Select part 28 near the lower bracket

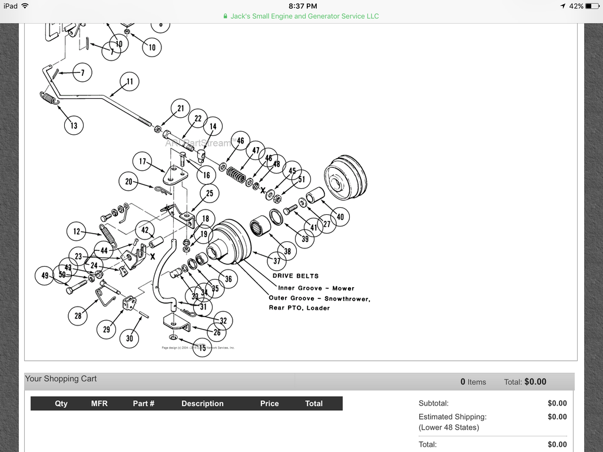pos(78,316)
